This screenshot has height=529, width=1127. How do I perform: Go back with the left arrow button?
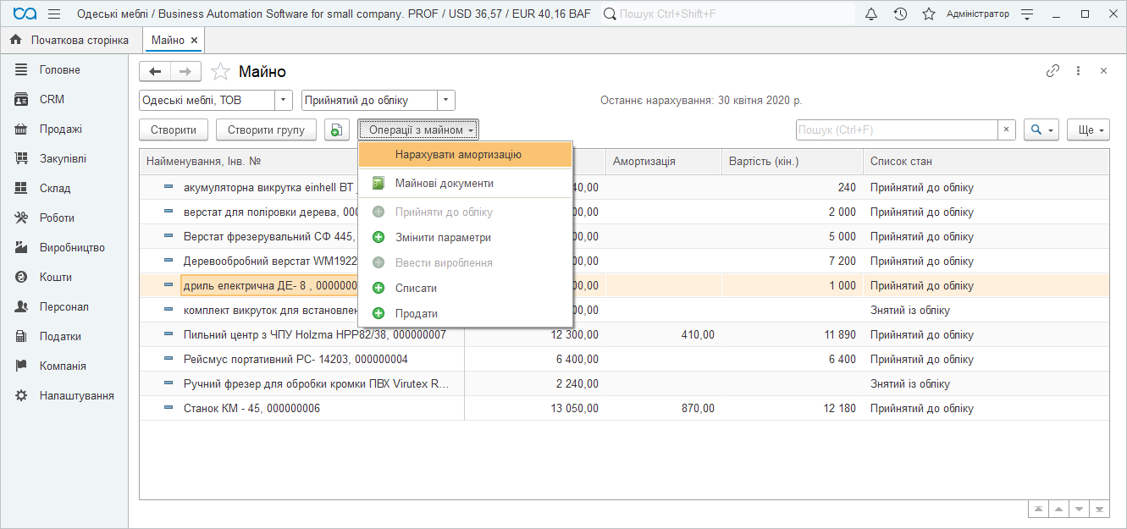coord(155,72)
